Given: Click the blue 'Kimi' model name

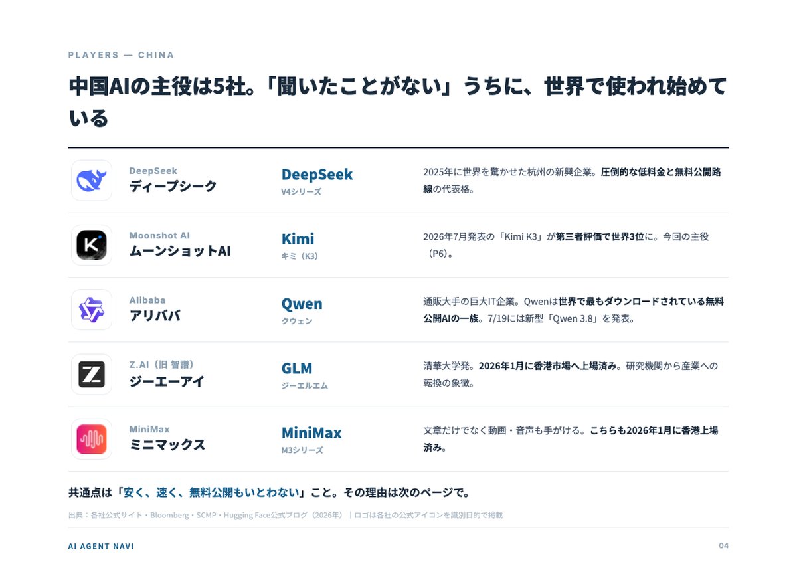Looking at the screenshot, I should (298, 239).
